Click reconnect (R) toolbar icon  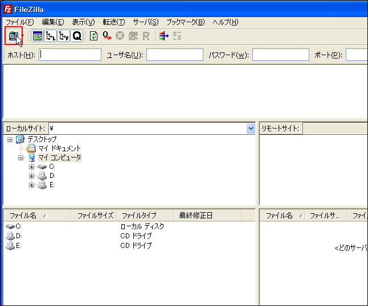tap(146, 36)
